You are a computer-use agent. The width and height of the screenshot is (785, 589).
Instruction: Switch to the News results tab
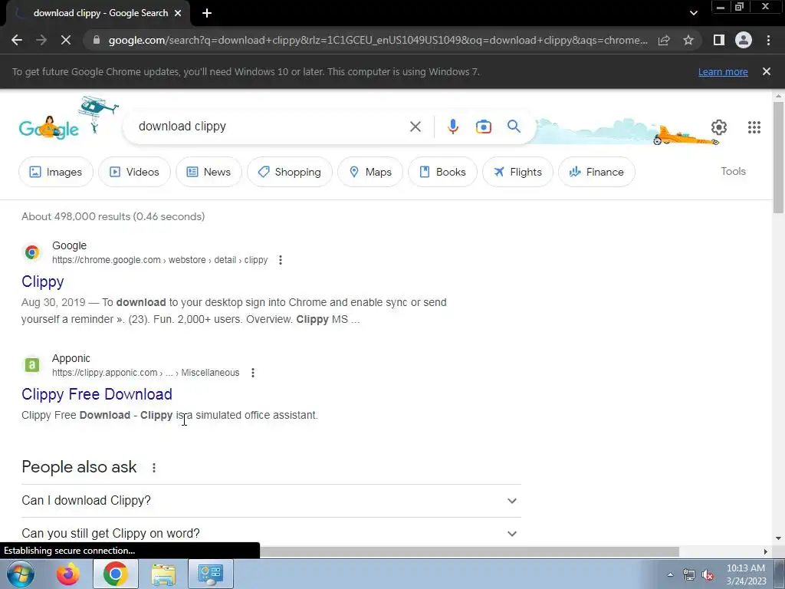pyautogui.click(x=209, y=172)
